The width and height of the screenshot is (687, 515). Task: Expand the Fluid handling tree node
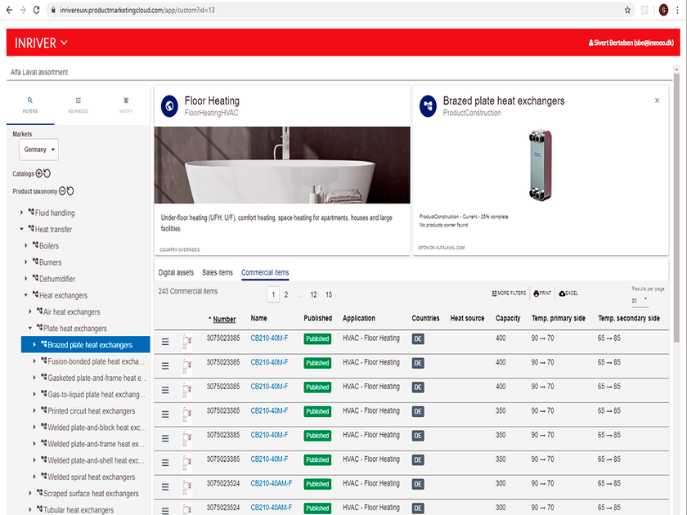[x=21, y=213]
